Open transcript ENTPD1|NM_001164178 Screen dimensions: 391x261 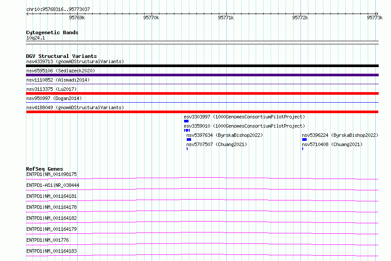(51, 207)
